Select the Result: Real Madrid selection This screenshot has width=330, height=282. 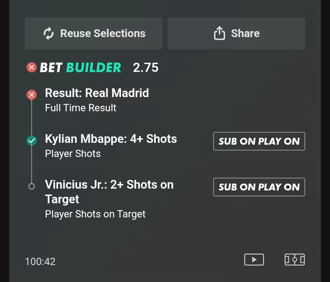coord(97,93)
